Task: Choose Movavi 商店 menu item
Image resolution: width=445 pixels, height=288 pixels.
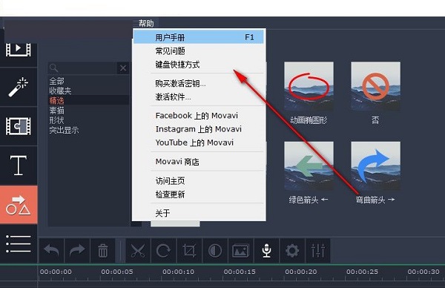Action: tap(199, 162)
